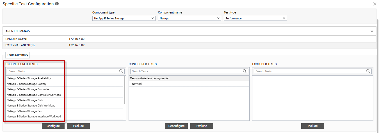
Task: Collapse the Agent Summary section
Action: [x=372, y=31]
